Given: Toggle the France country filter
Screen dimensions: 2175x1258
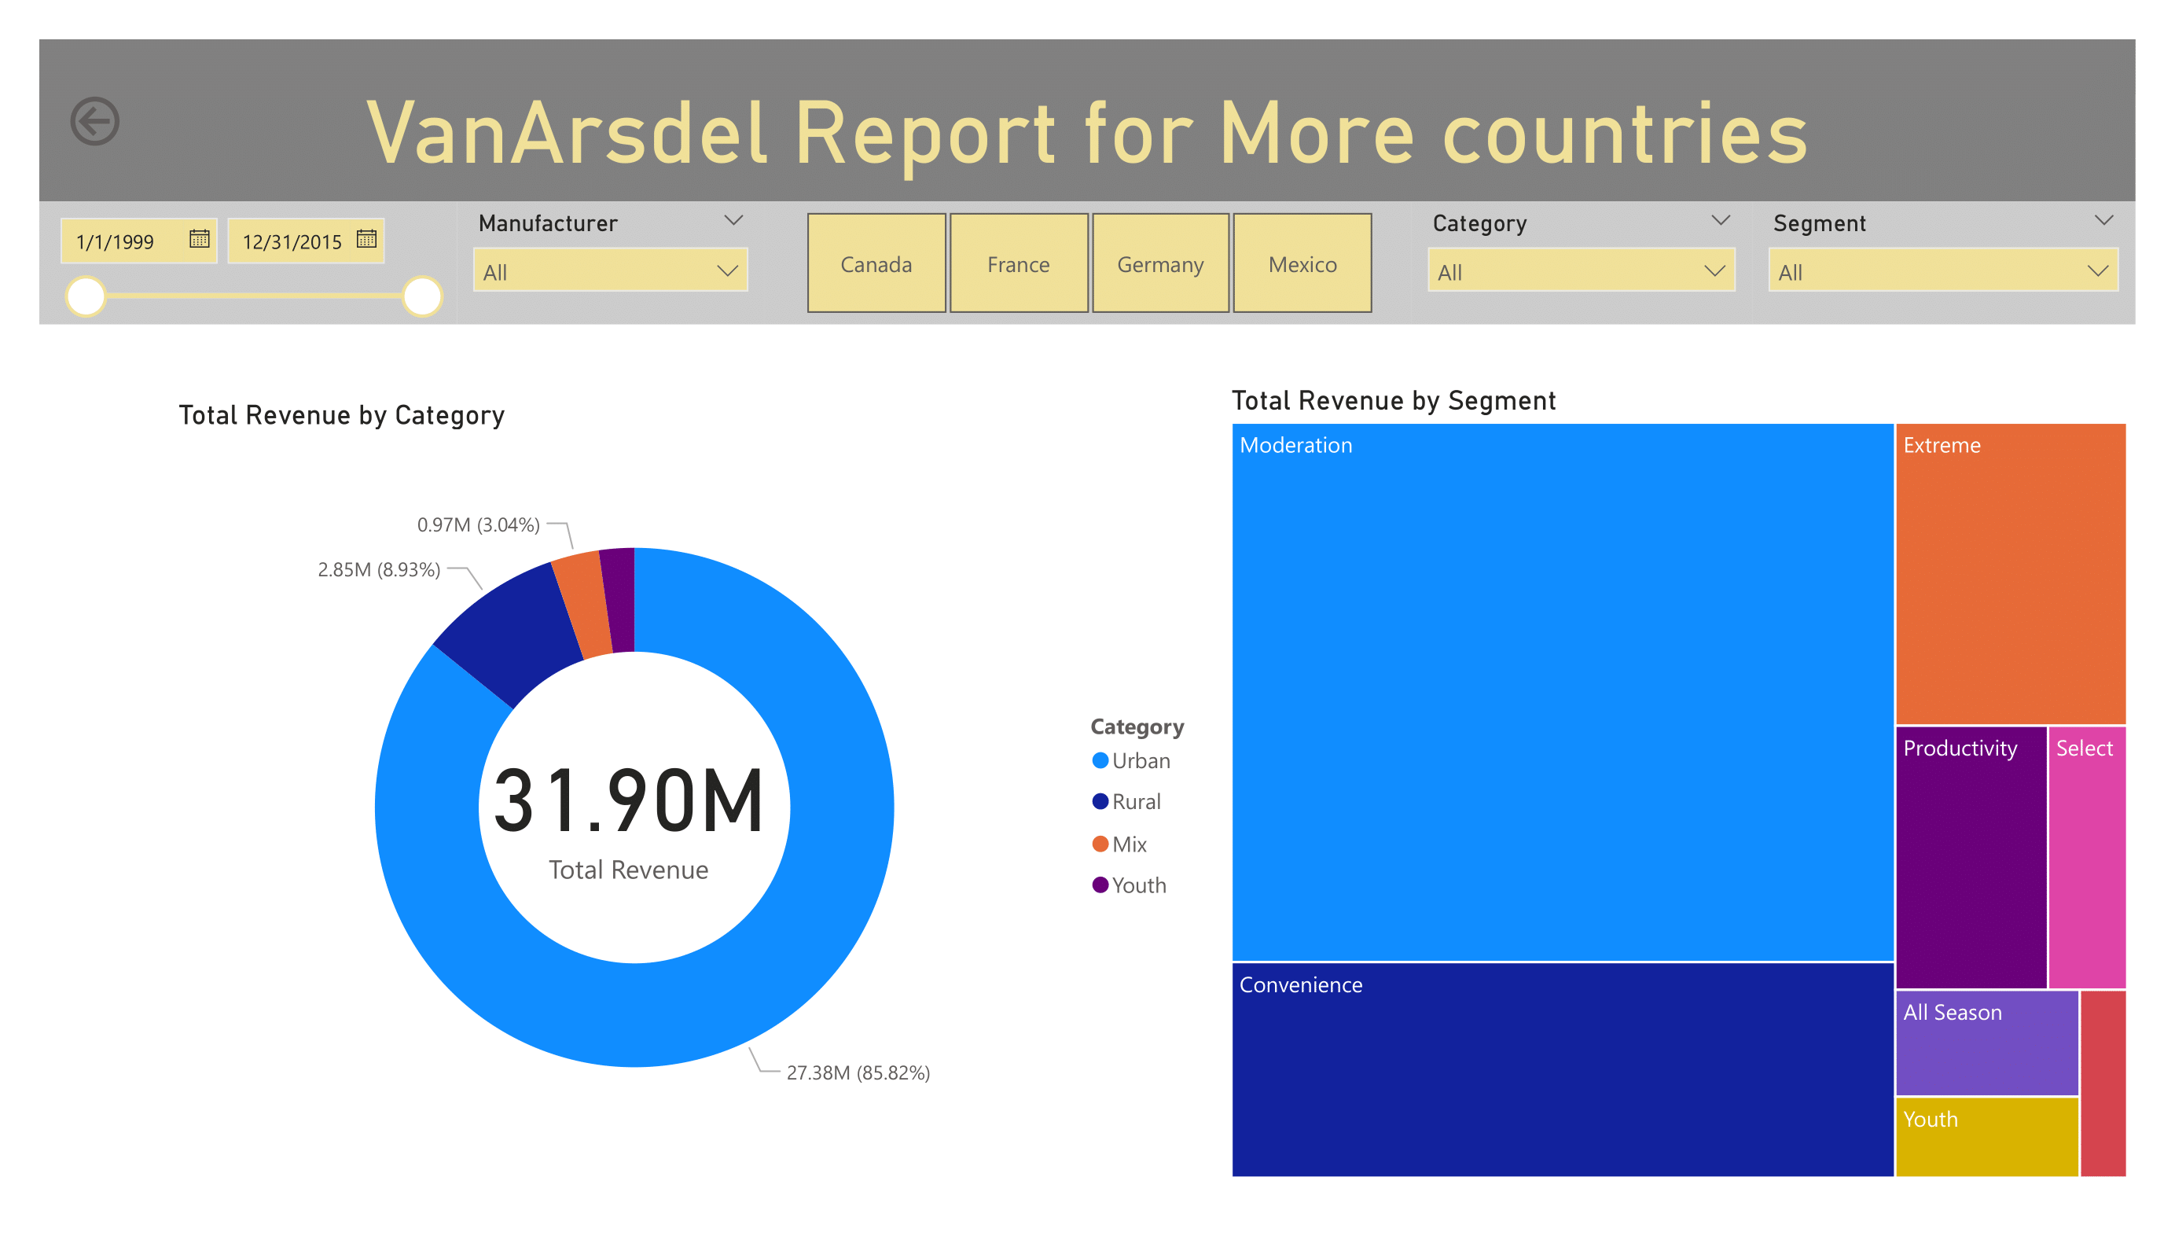Looking at the screenshot, I should 1019,264.
